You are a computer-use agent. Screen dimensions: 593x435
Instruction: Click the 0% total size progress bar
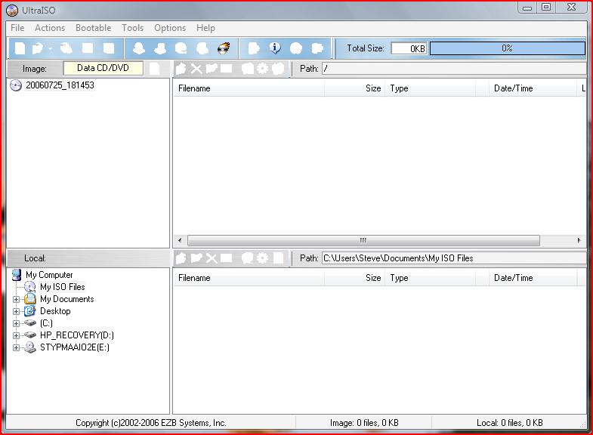(507, 48)
